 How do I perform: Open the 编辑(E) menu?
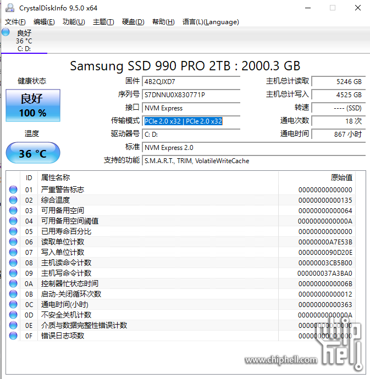(x=44, y=22)
